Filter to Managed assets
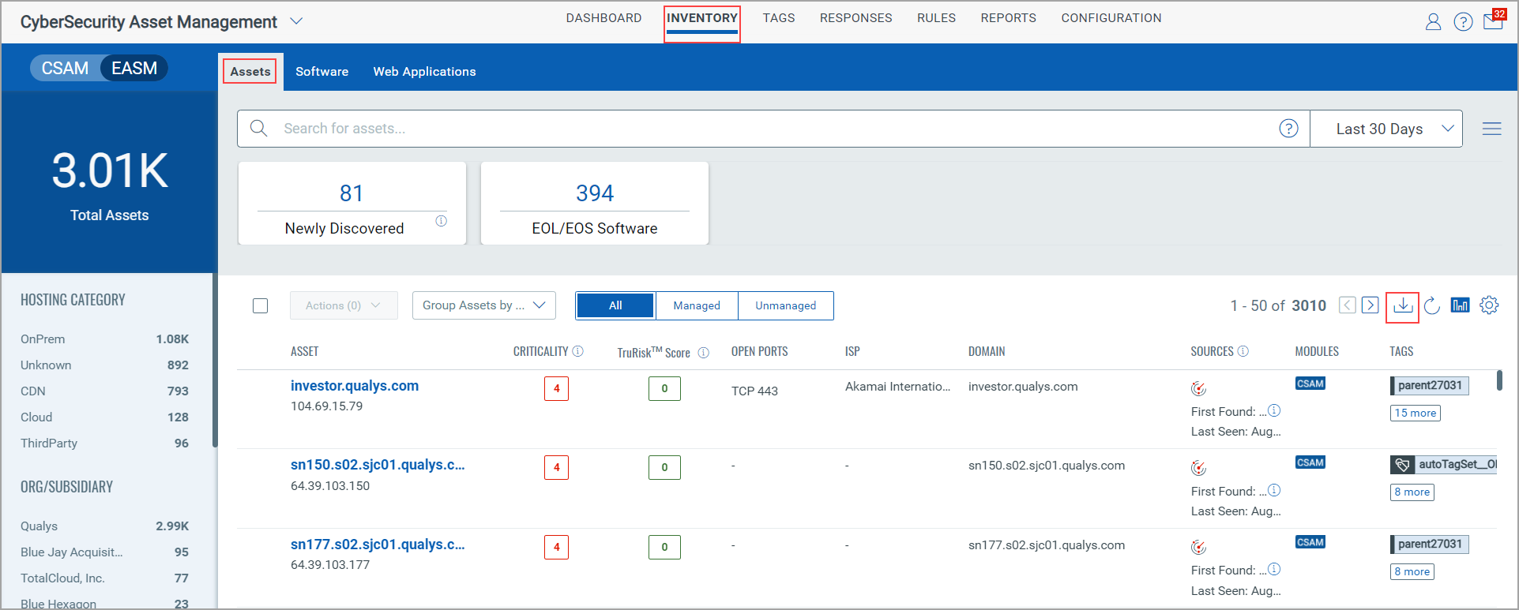This screenshot has height=610, width=1519. tap(697, 305)
